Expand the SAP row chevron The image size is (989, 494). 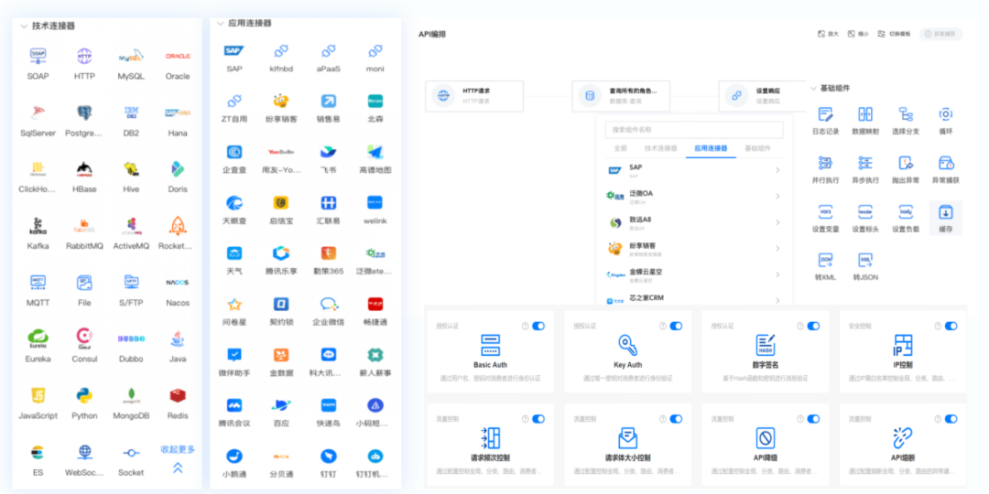click(x=777, y=170)
